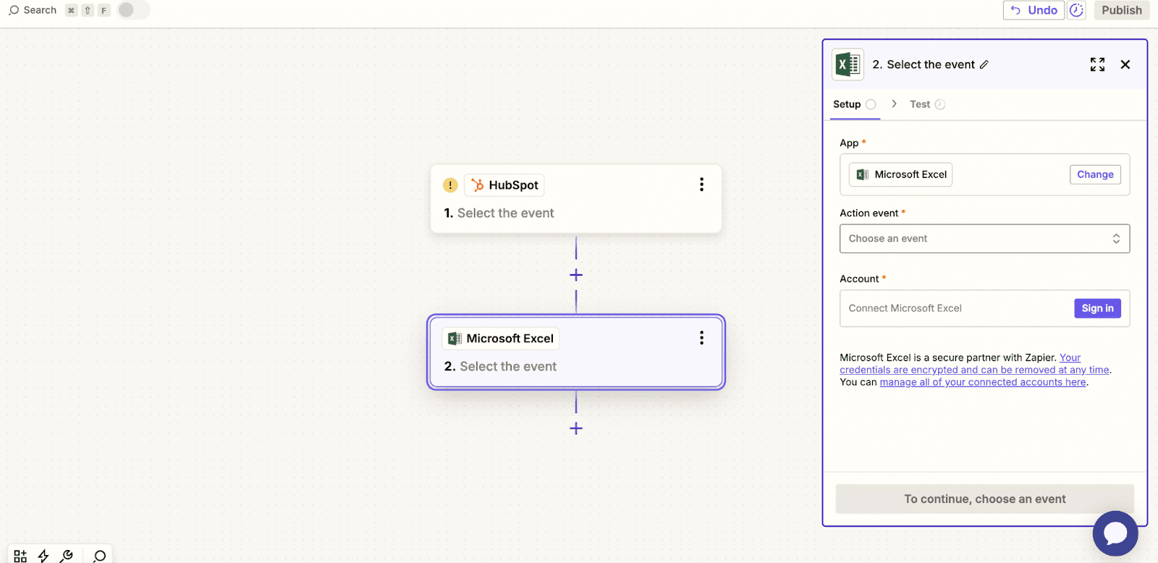Click the Change app button
Image resolution: width=1158 pixels, height=563 pixels.
(x=1095, y=174)
